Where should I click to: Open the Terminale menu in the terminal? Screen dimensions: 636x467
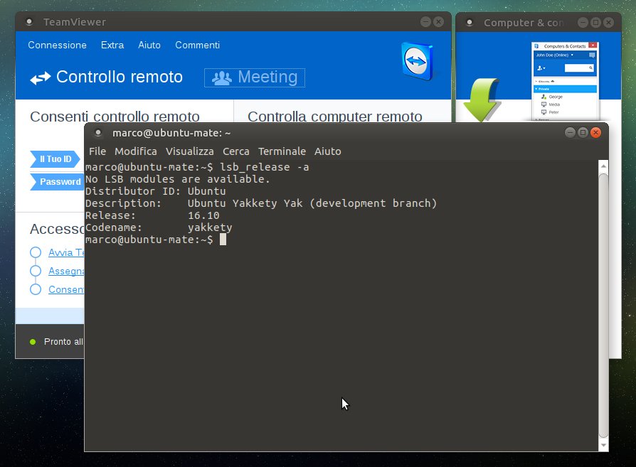coord(282,151)
